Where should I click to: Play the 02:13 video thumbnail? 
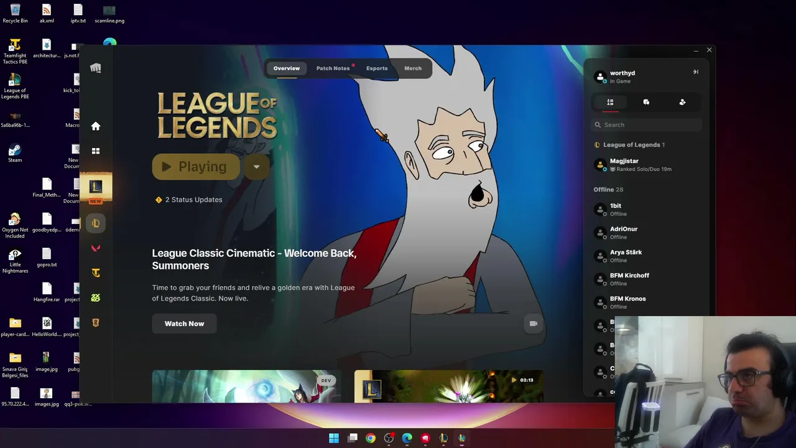tap(448, 386)
